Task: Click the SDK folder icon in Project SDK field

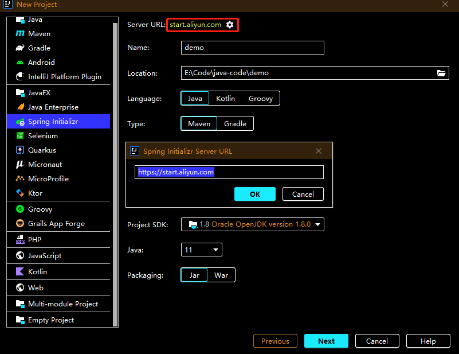Action: point(193,224)
